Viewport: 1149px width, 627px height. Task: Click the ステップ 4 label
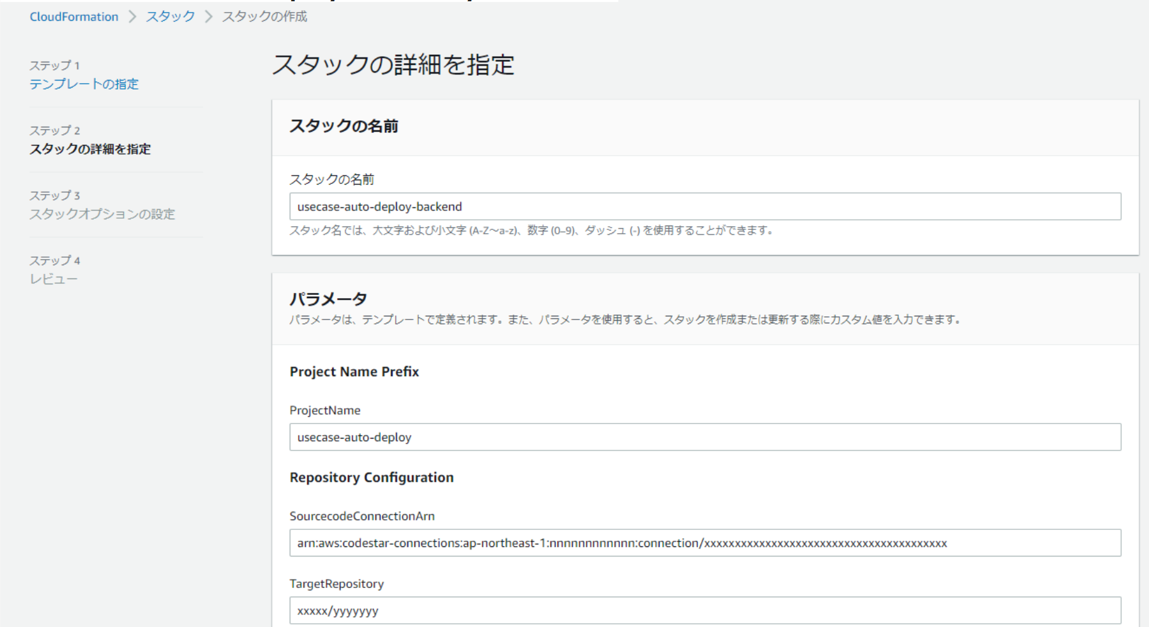[55, 260]
